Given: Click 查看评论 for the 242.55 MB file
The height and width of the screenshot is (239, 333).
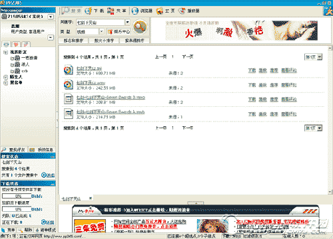Looking at the screenshot, I should point(289,85).
